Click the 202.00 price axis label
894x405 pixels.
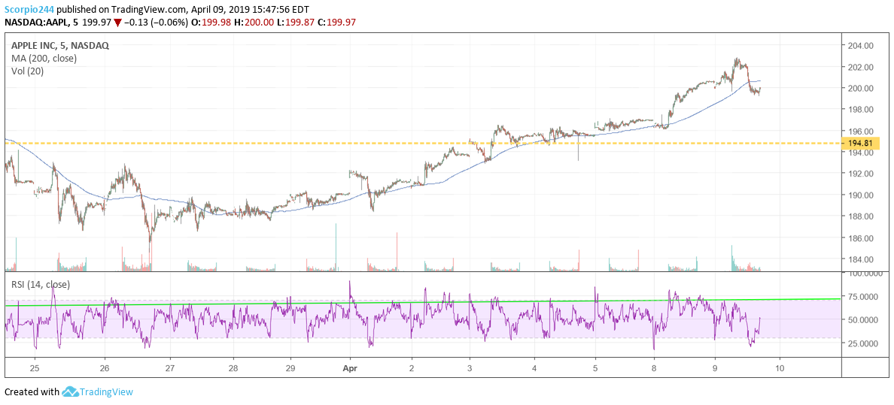click(860, 67)
